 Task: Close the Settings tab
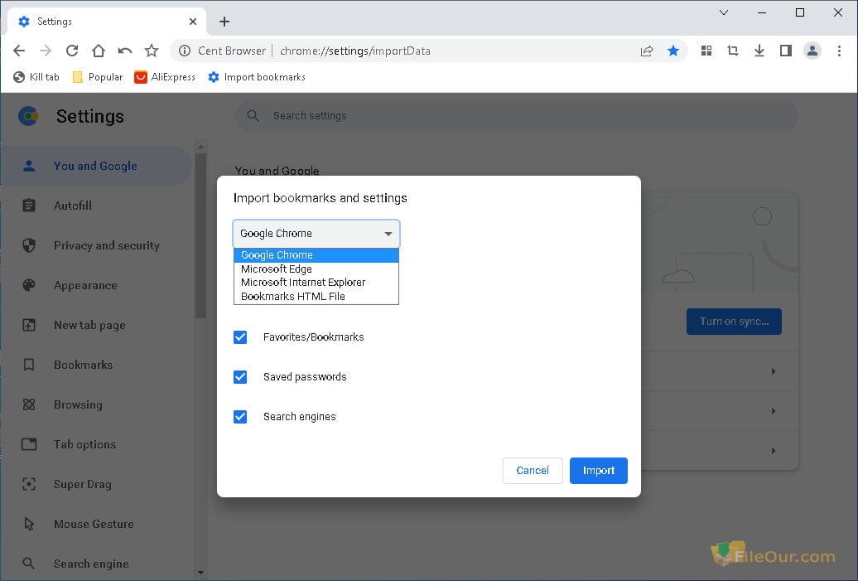coord(193,22)
